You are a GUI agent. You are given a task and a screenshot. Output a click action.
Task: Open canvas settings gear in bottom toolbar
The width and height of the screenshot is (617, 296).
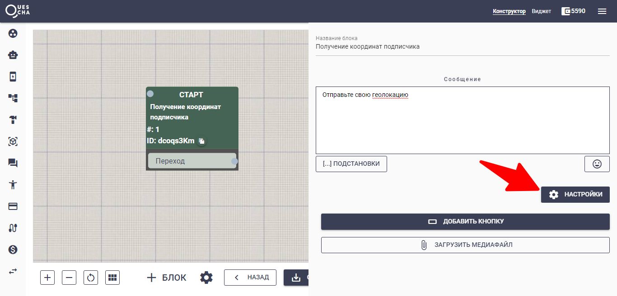206,278
